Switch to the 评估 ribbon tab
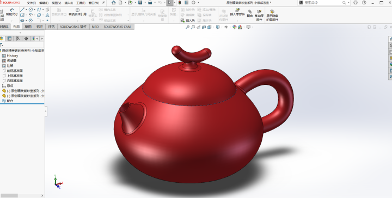Viewport: 392px width, 198px height. [52, 27]
